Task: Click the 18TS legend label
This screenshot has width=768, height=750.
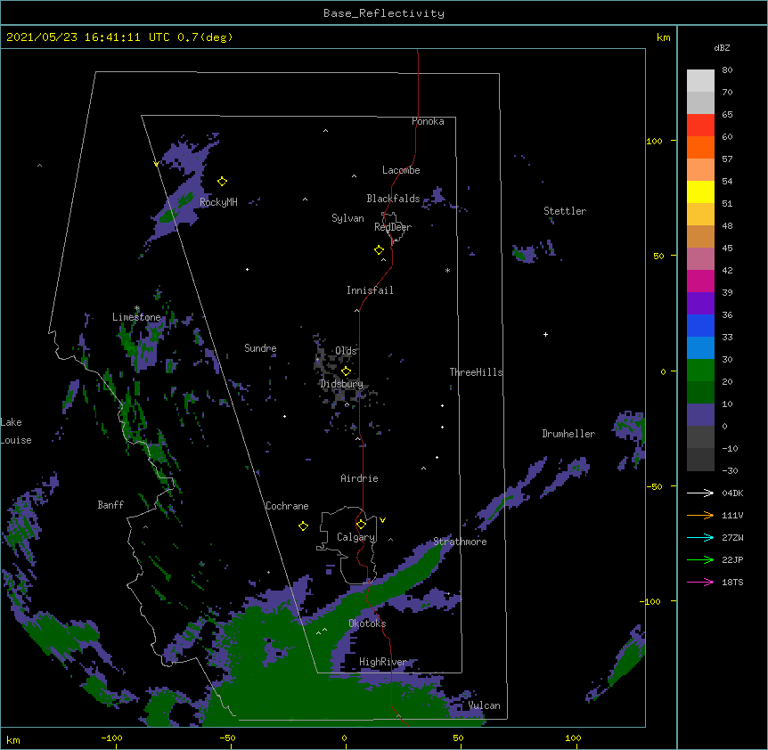Action: (x=732, y=582)
